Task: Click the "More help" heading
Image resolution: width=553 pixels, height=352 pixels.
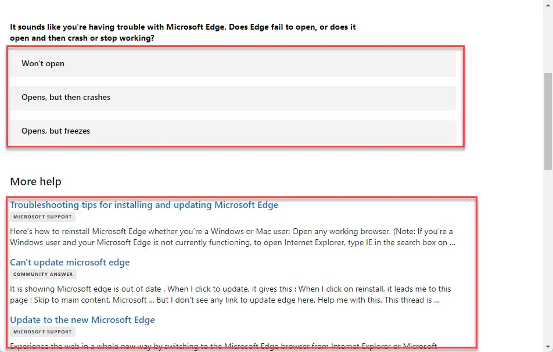Action: (x=35, y=182)
